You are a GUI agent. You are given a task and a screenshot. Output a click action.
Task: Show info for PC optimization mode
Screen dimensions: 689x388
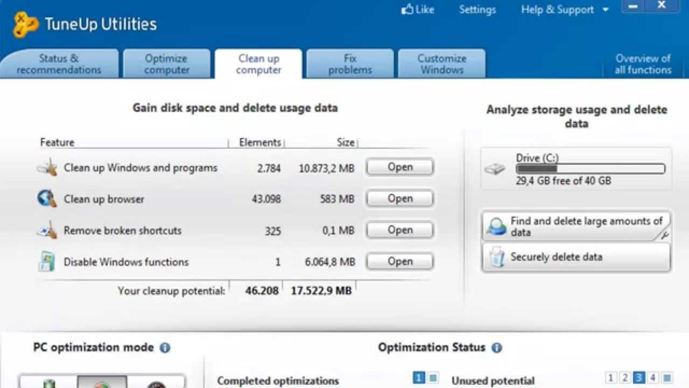point(165,348)
